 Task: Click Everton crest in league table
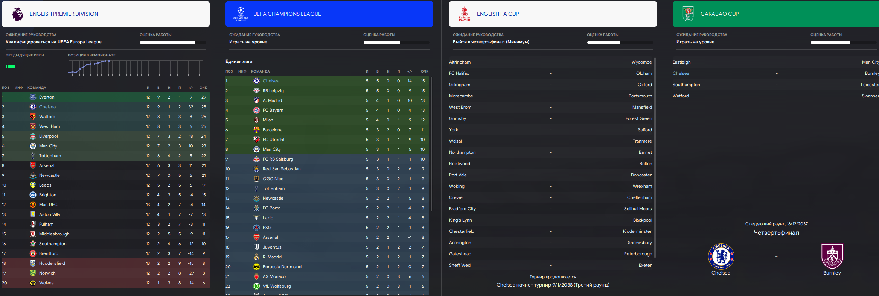tap(33, 97)
